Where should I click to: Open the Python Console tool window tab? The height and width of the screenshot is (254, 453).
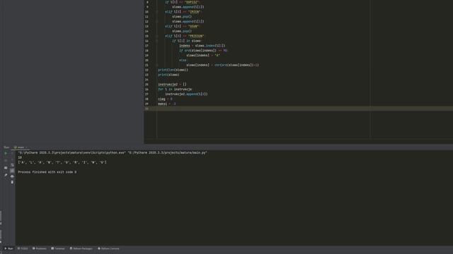pos(108,248)
